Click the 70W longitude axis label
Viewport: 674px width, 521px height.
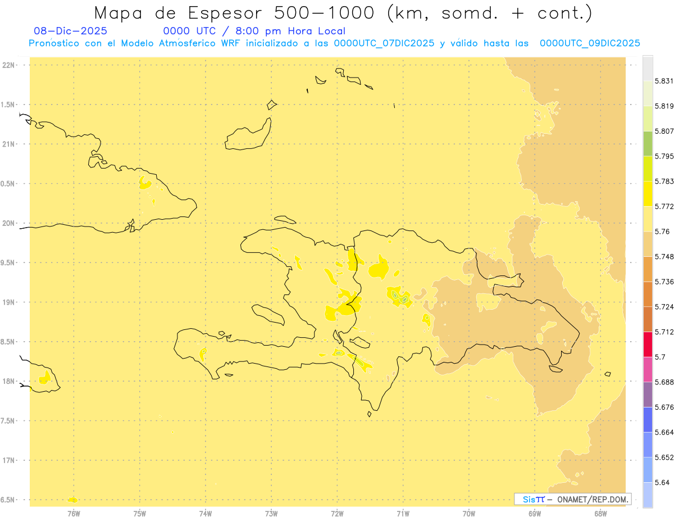469,513
